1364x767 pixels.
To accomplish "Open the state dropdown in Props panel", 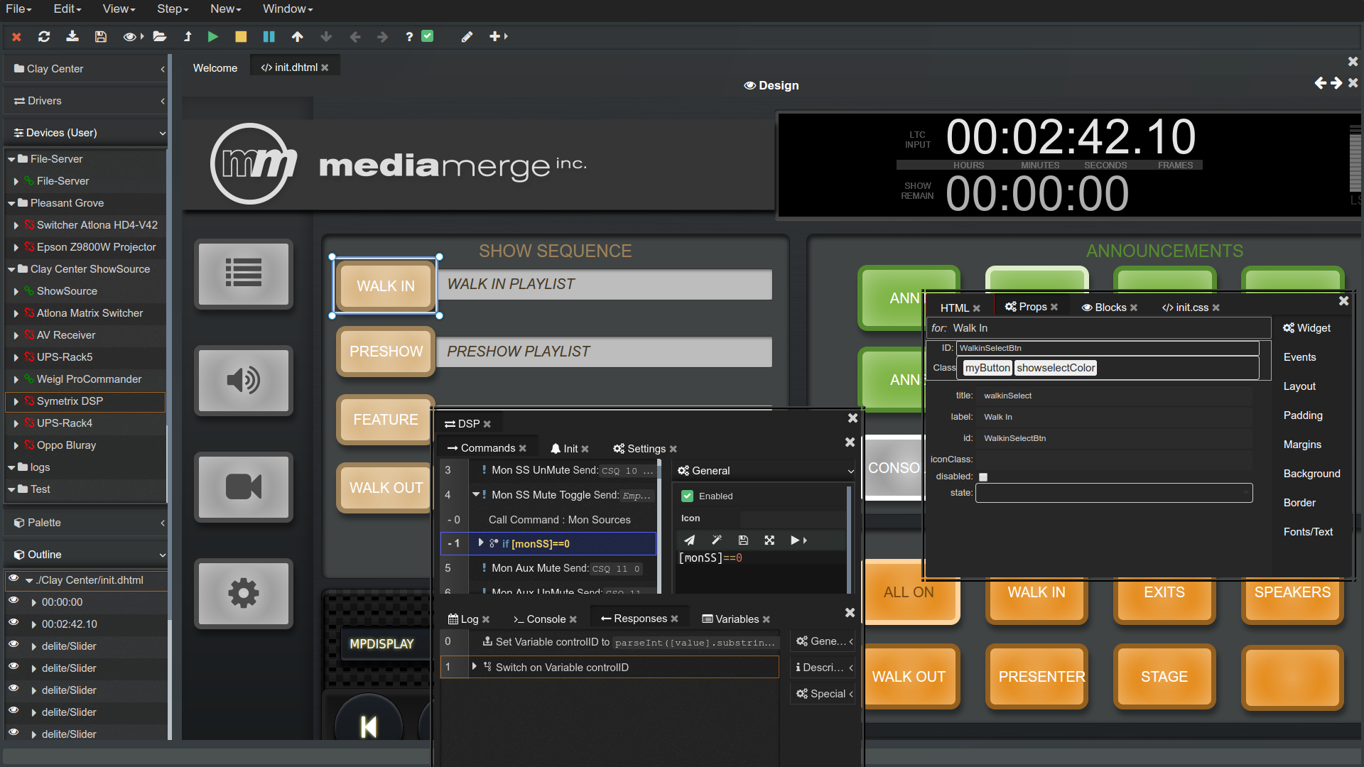I will [x=1113, y=493].
